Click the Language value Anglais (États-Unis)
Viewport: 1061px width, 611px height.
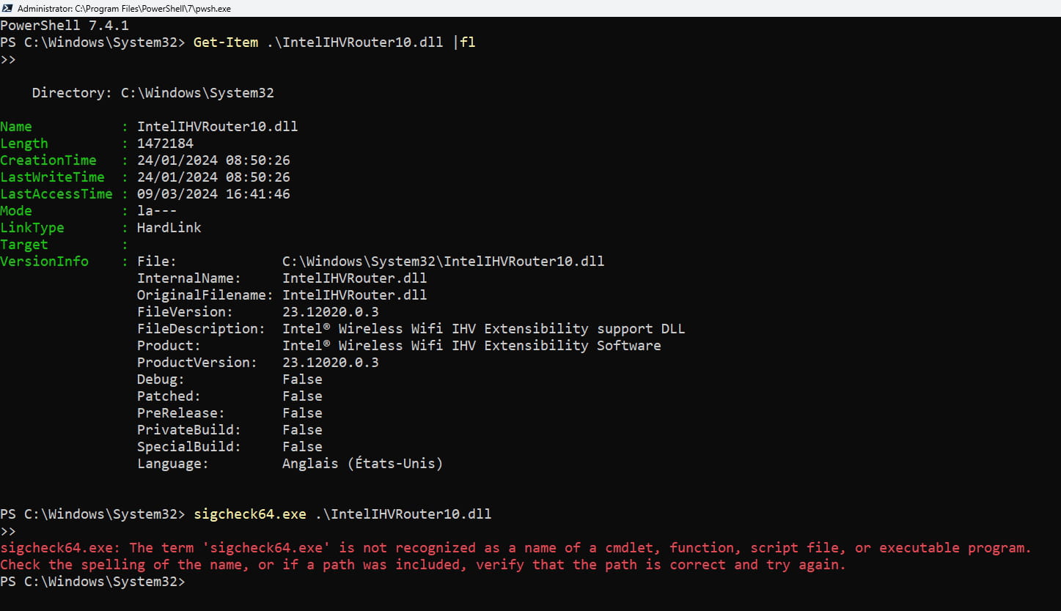click(x=362, y=464)
